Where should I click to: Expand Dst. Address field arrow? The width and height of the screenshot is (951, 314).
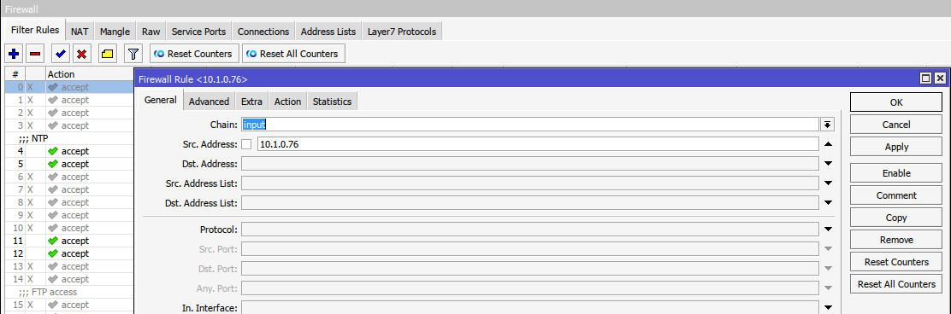tap(829, 163)
